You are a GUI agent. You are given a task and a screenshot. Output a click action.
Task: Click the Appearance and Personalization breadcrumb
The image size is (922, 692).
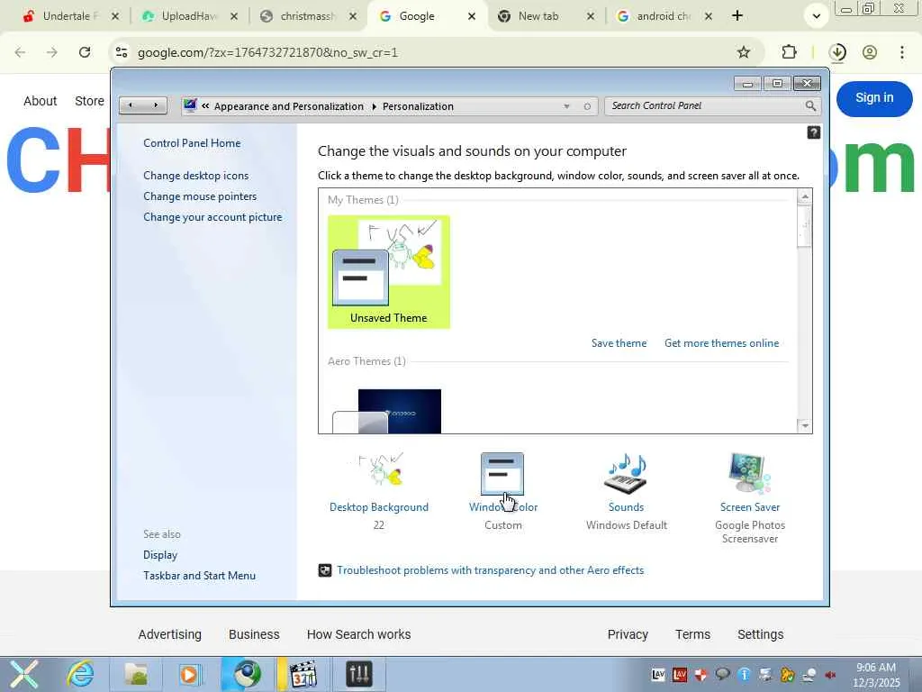(289, 106)
